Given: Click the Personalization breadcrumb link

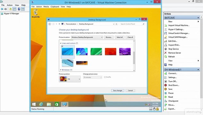Looking at the screenshot, I should 71,24.
